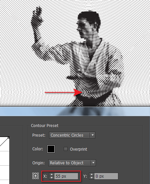Increase the Y offset with up arrow
The height and width of the screenshot is (184, 150).
click(x=92, y=174)
